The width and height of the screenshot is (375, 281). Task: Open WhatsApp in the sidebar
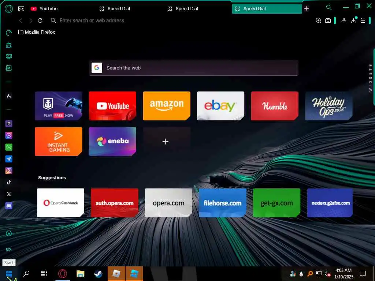[9, 147]
